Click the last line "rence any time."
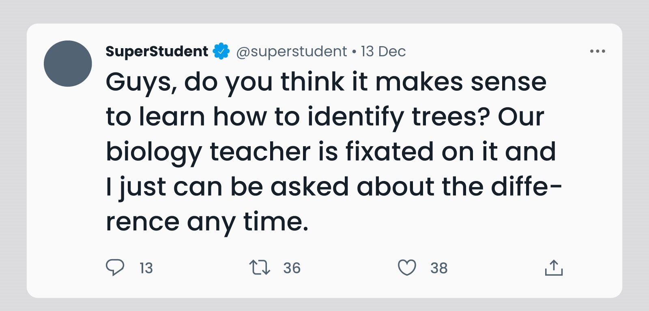This screenshot has height=311, width=649. (x=207, y=222)
